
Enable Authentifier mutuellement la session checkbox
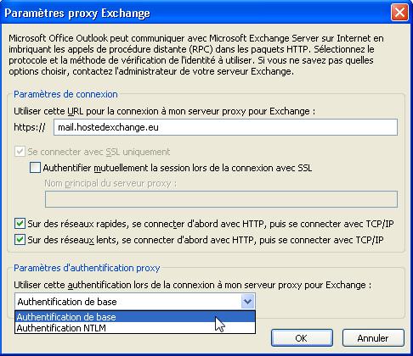coord(35,168)
